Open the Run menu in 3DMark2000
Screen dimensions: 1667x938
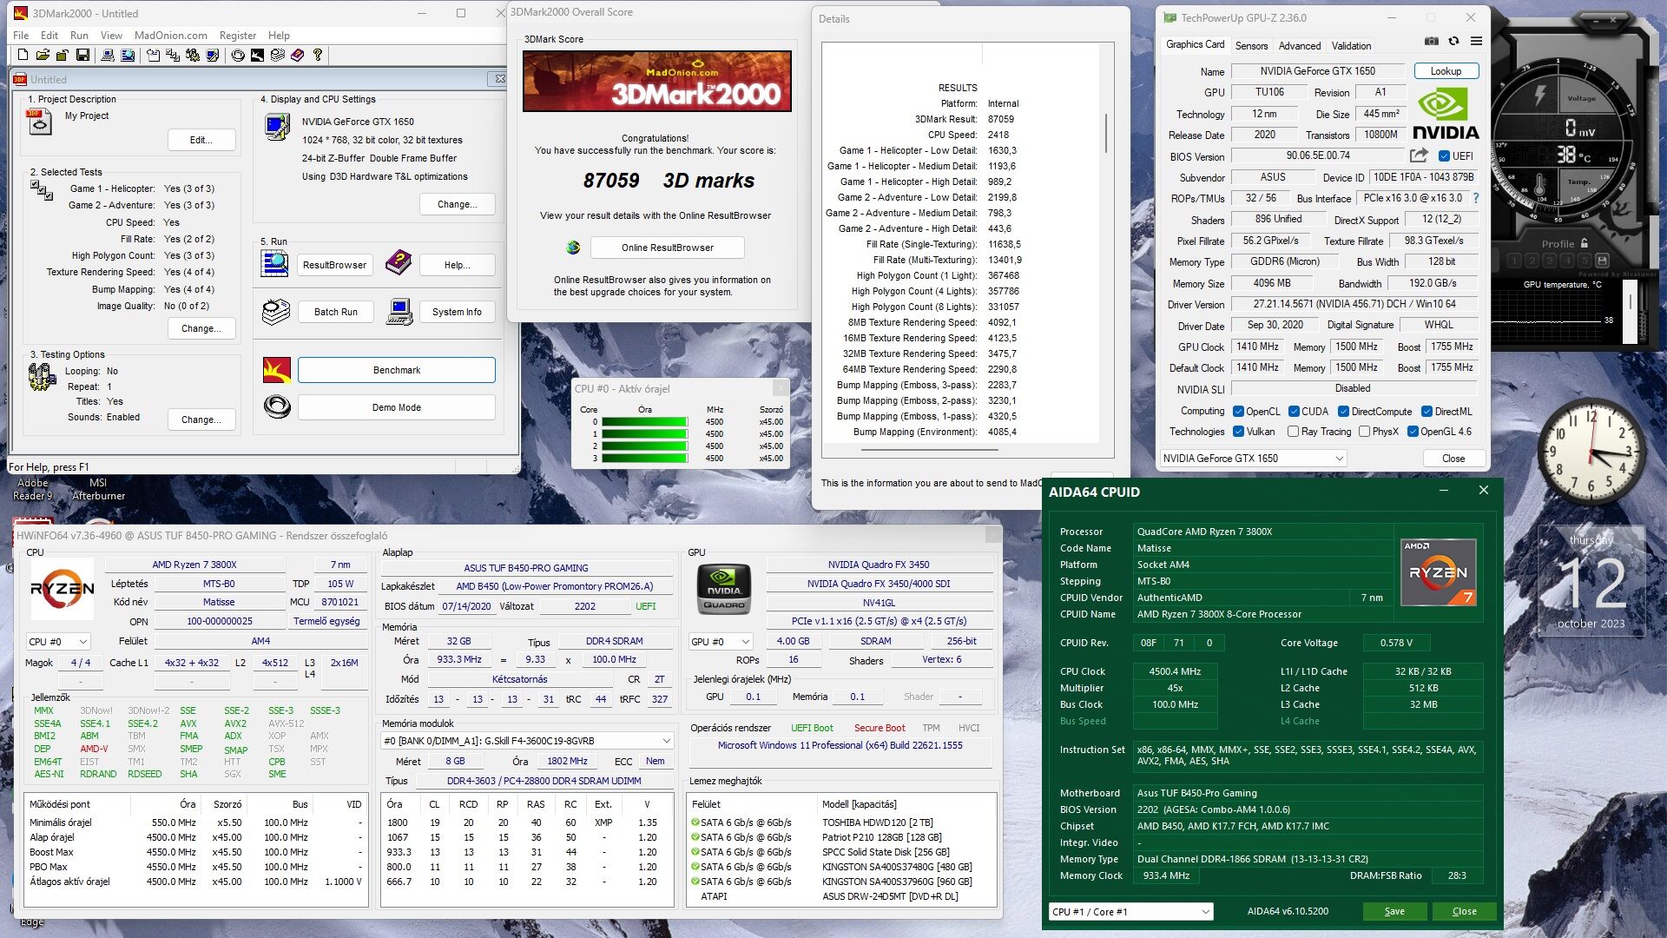point(79,36)
